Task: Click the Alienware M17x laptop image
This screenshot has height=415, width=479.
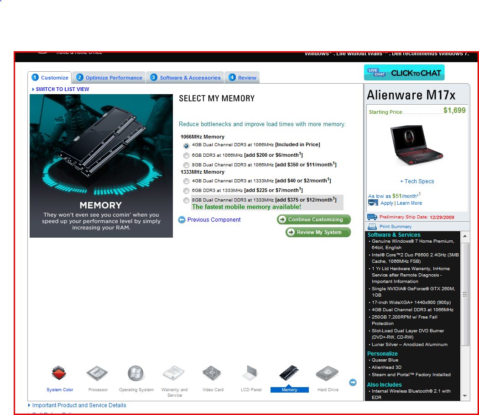Action: pyautogui.click(x=417, y=145)
